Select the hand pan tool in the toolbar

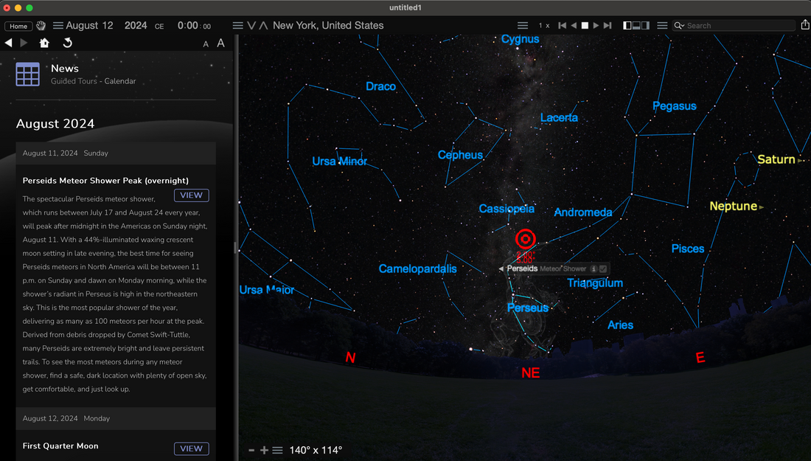click(41, 26)
